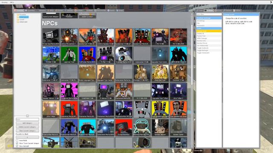This screenshot has width=273, height=153.
Task: Click the splitter handle above name field
Action: 27,116
